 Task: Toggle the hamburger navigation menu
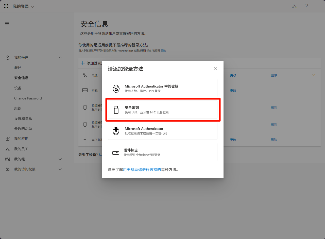pyautogui.click(x=7, y=24)
